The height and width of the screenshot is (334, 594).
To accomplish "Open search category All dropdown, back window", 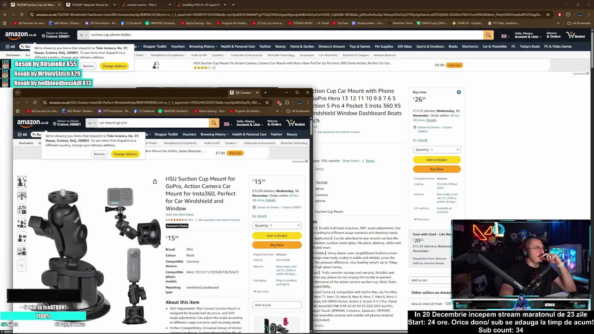I will click(83, 35).
